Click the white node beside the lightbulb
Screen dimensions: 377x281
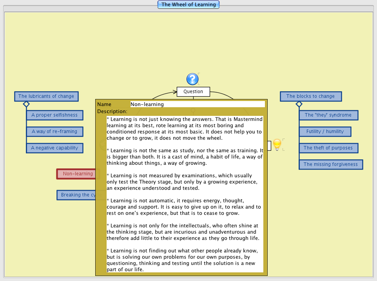269,146
